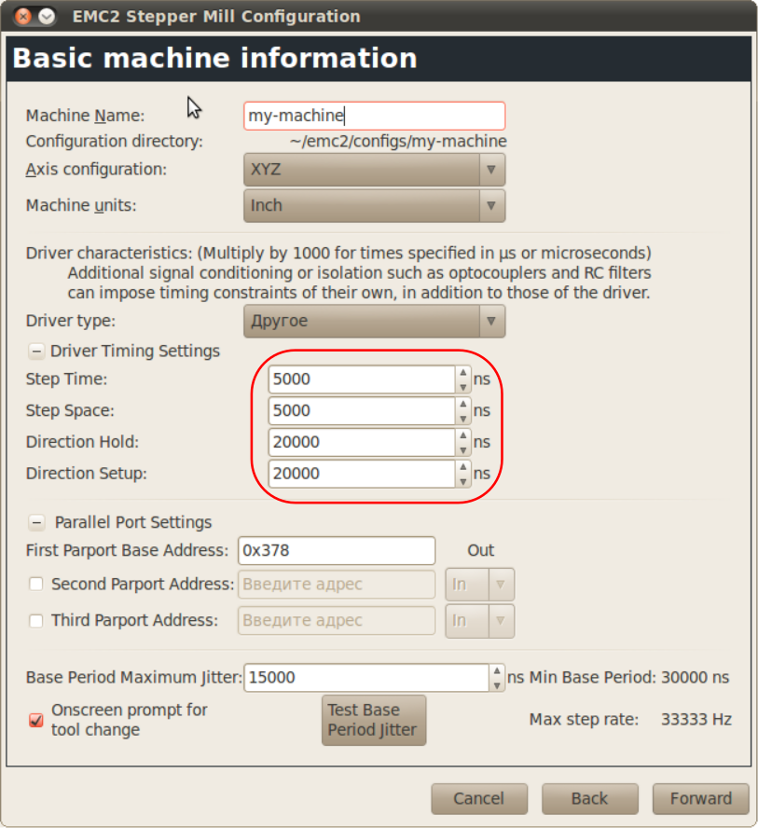Image resolution: width=758 pixels, height=828 pixels.
Task: Click the Machine Name input field
Action: [x=374, y=116]
